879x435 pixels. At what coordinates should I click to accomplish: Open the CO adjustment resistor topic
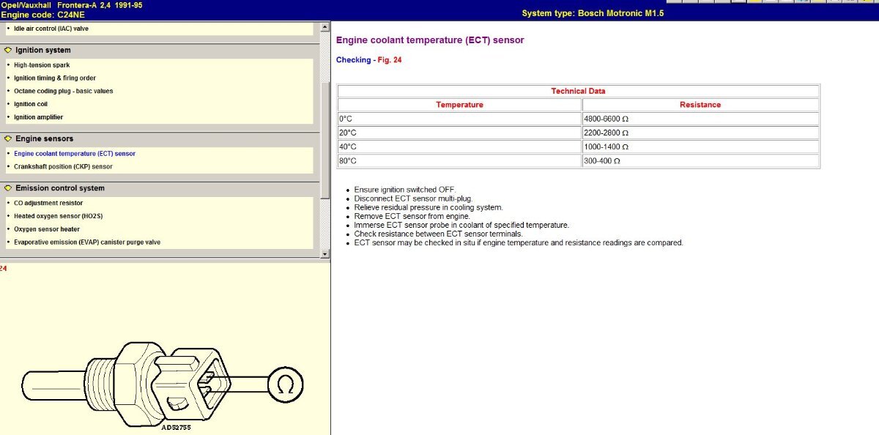(x=48, y=203)
